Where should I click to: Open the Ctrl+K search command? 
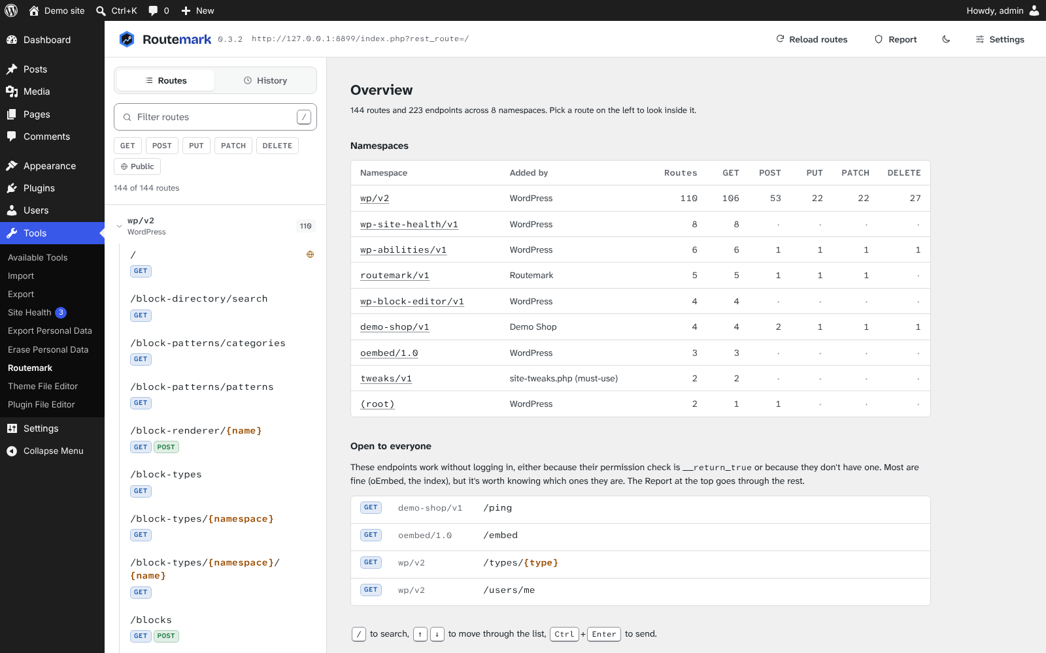(x=116, y=10)
